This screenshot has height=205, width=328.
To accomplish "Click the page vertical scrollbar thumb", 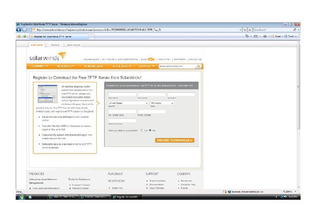I will (298, 86).
